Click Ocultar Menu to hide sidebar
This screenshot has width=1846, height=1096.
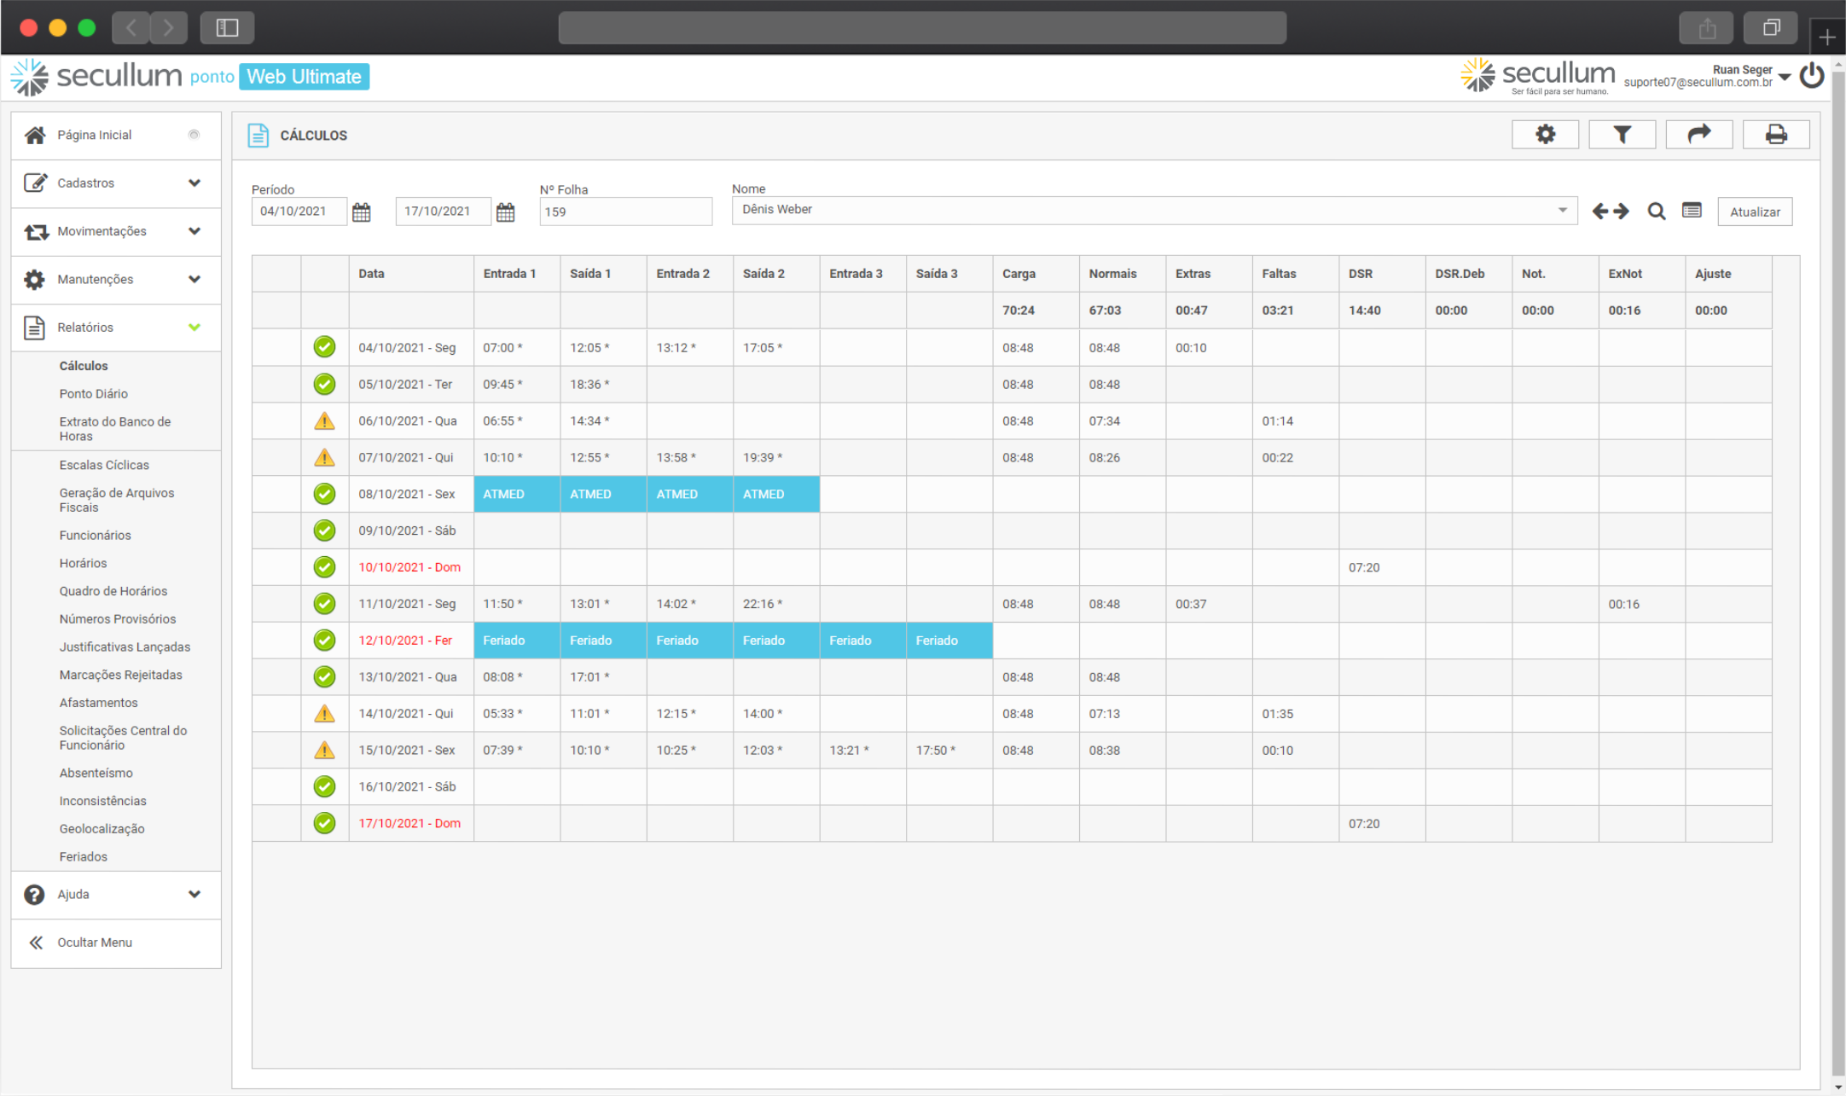(x=94, y=942)
